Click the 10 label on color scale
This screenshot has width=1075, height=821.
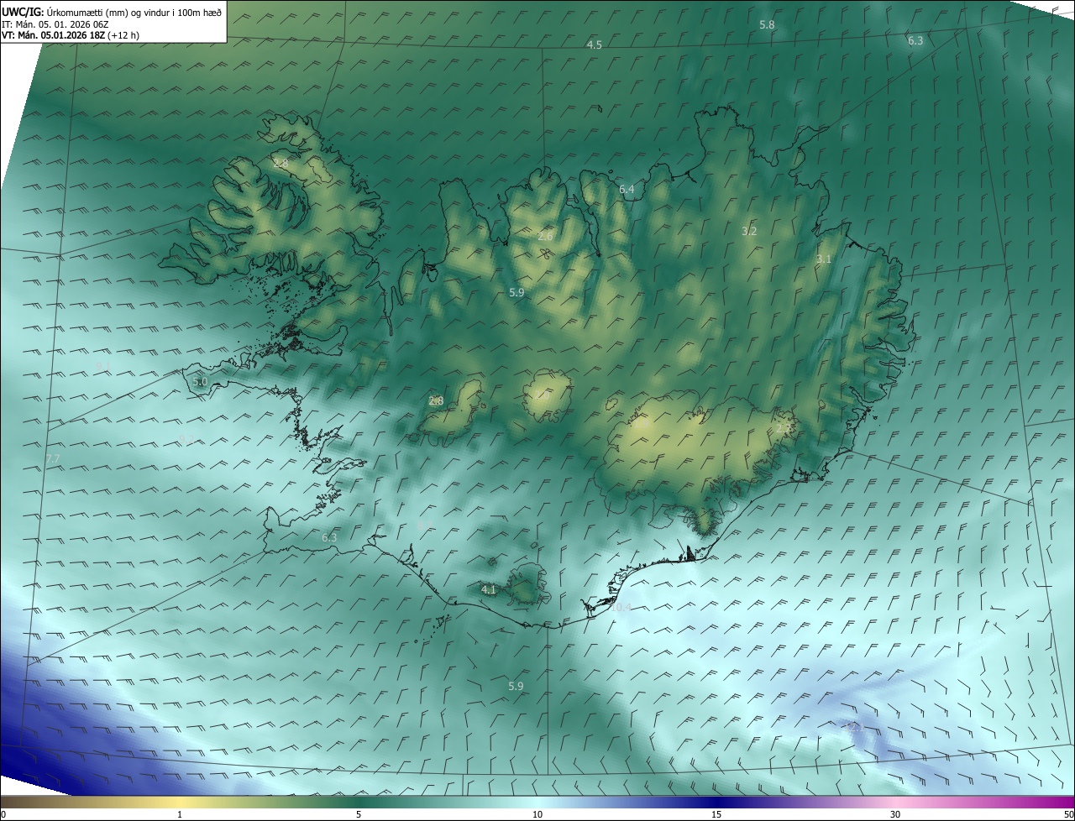(537, 814)
